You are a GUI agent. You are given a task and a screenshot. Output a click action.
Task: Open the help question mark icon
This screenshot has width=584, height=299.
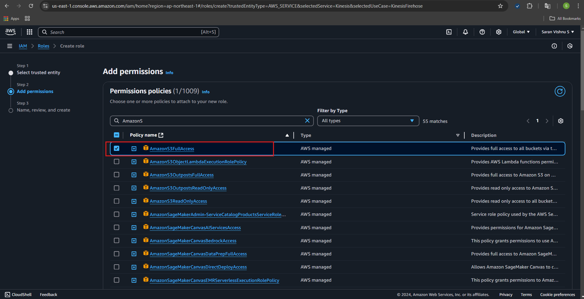click(482, 32)
